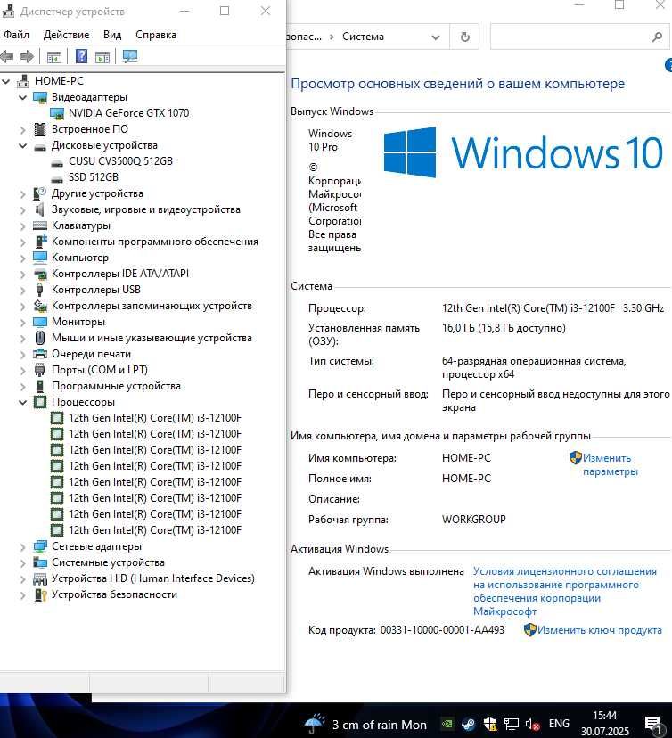The width and height of the screenshot is (672, 738).
Task: Click the Контроллеры USB icon
Action: point(40,290)
